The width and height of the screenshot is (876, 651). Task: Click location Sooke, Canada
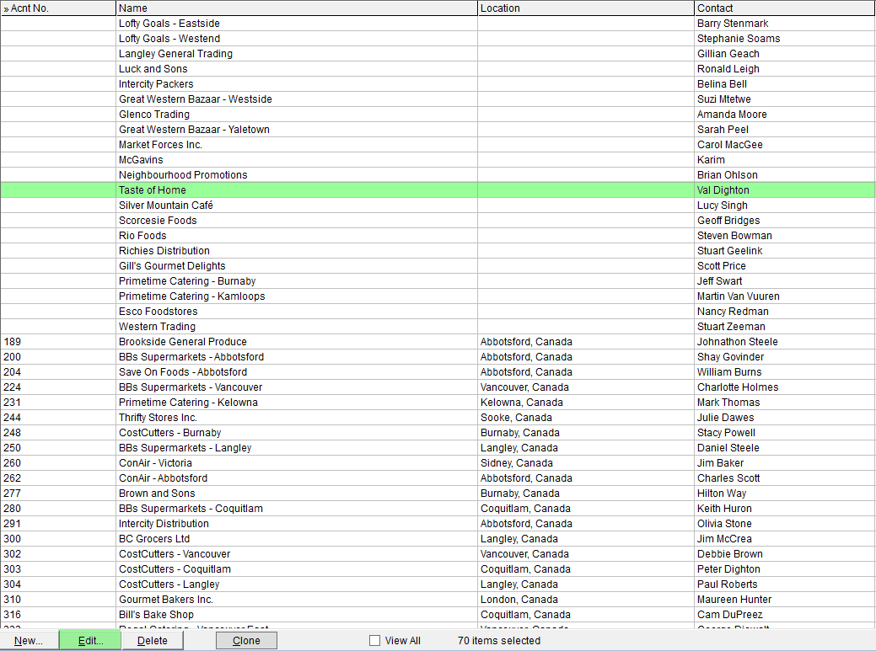(x=516, y=417)
